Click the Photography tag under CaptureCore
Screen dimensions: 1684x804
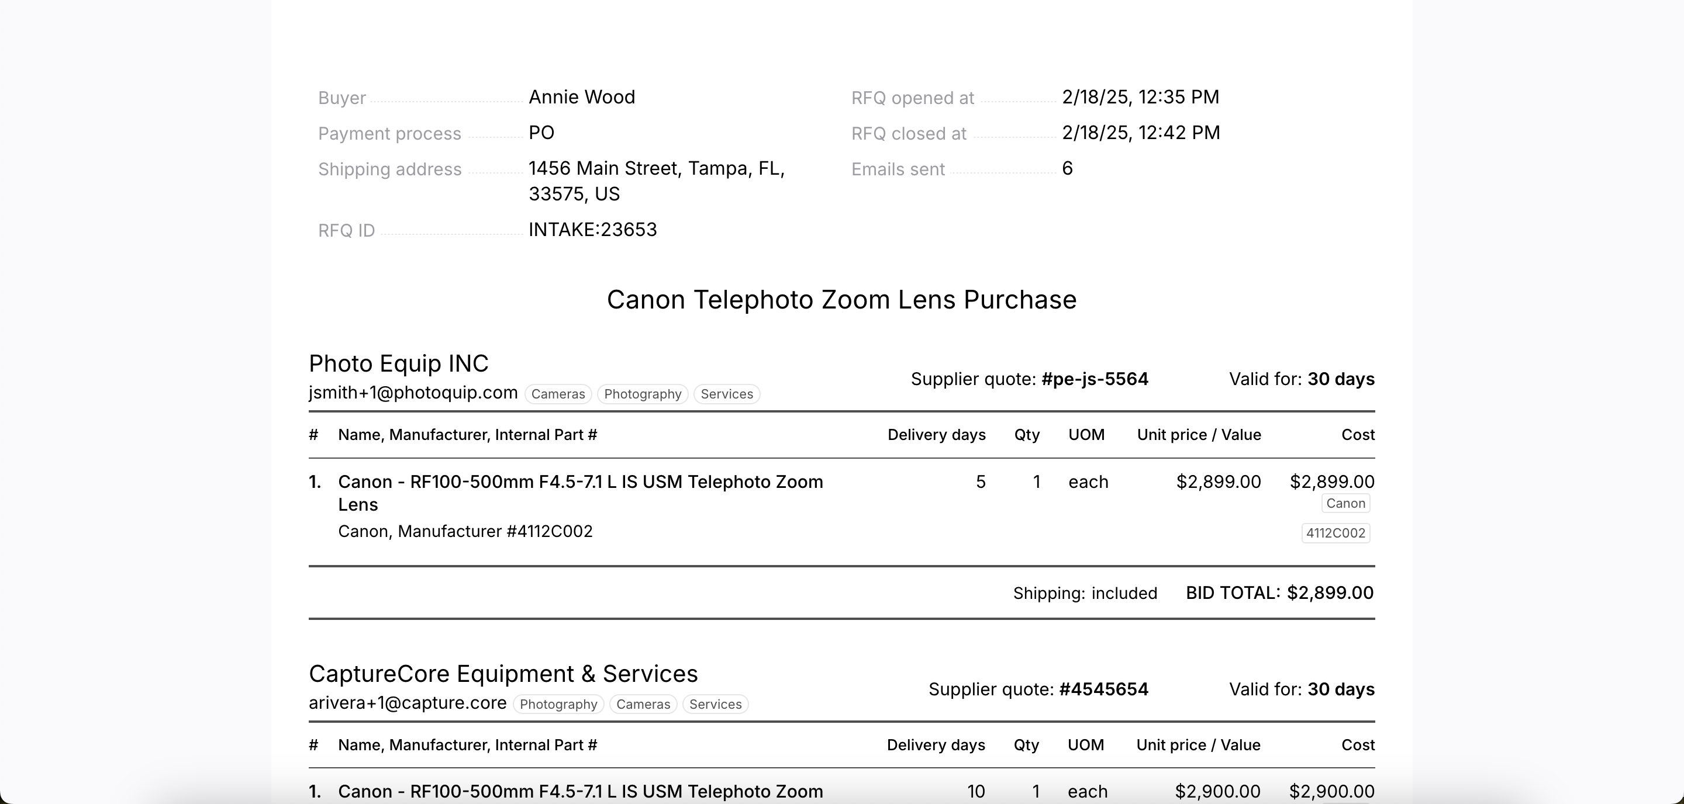pyautogui.click(x=558, y=705)
